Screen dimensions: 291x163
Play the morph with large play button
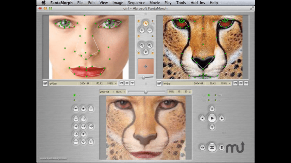tap(212, 118)
